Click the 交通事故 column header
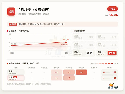This screenshot has width=125, height=94. [94, 68]
